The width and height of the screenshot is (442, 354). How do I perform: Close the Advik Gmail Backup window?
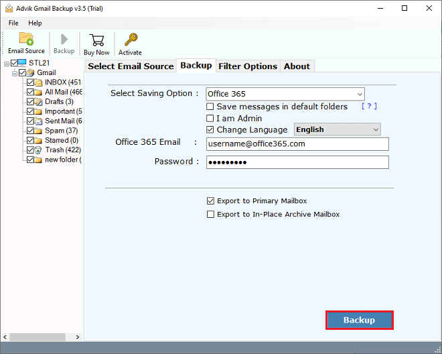(x=429, y=8)
